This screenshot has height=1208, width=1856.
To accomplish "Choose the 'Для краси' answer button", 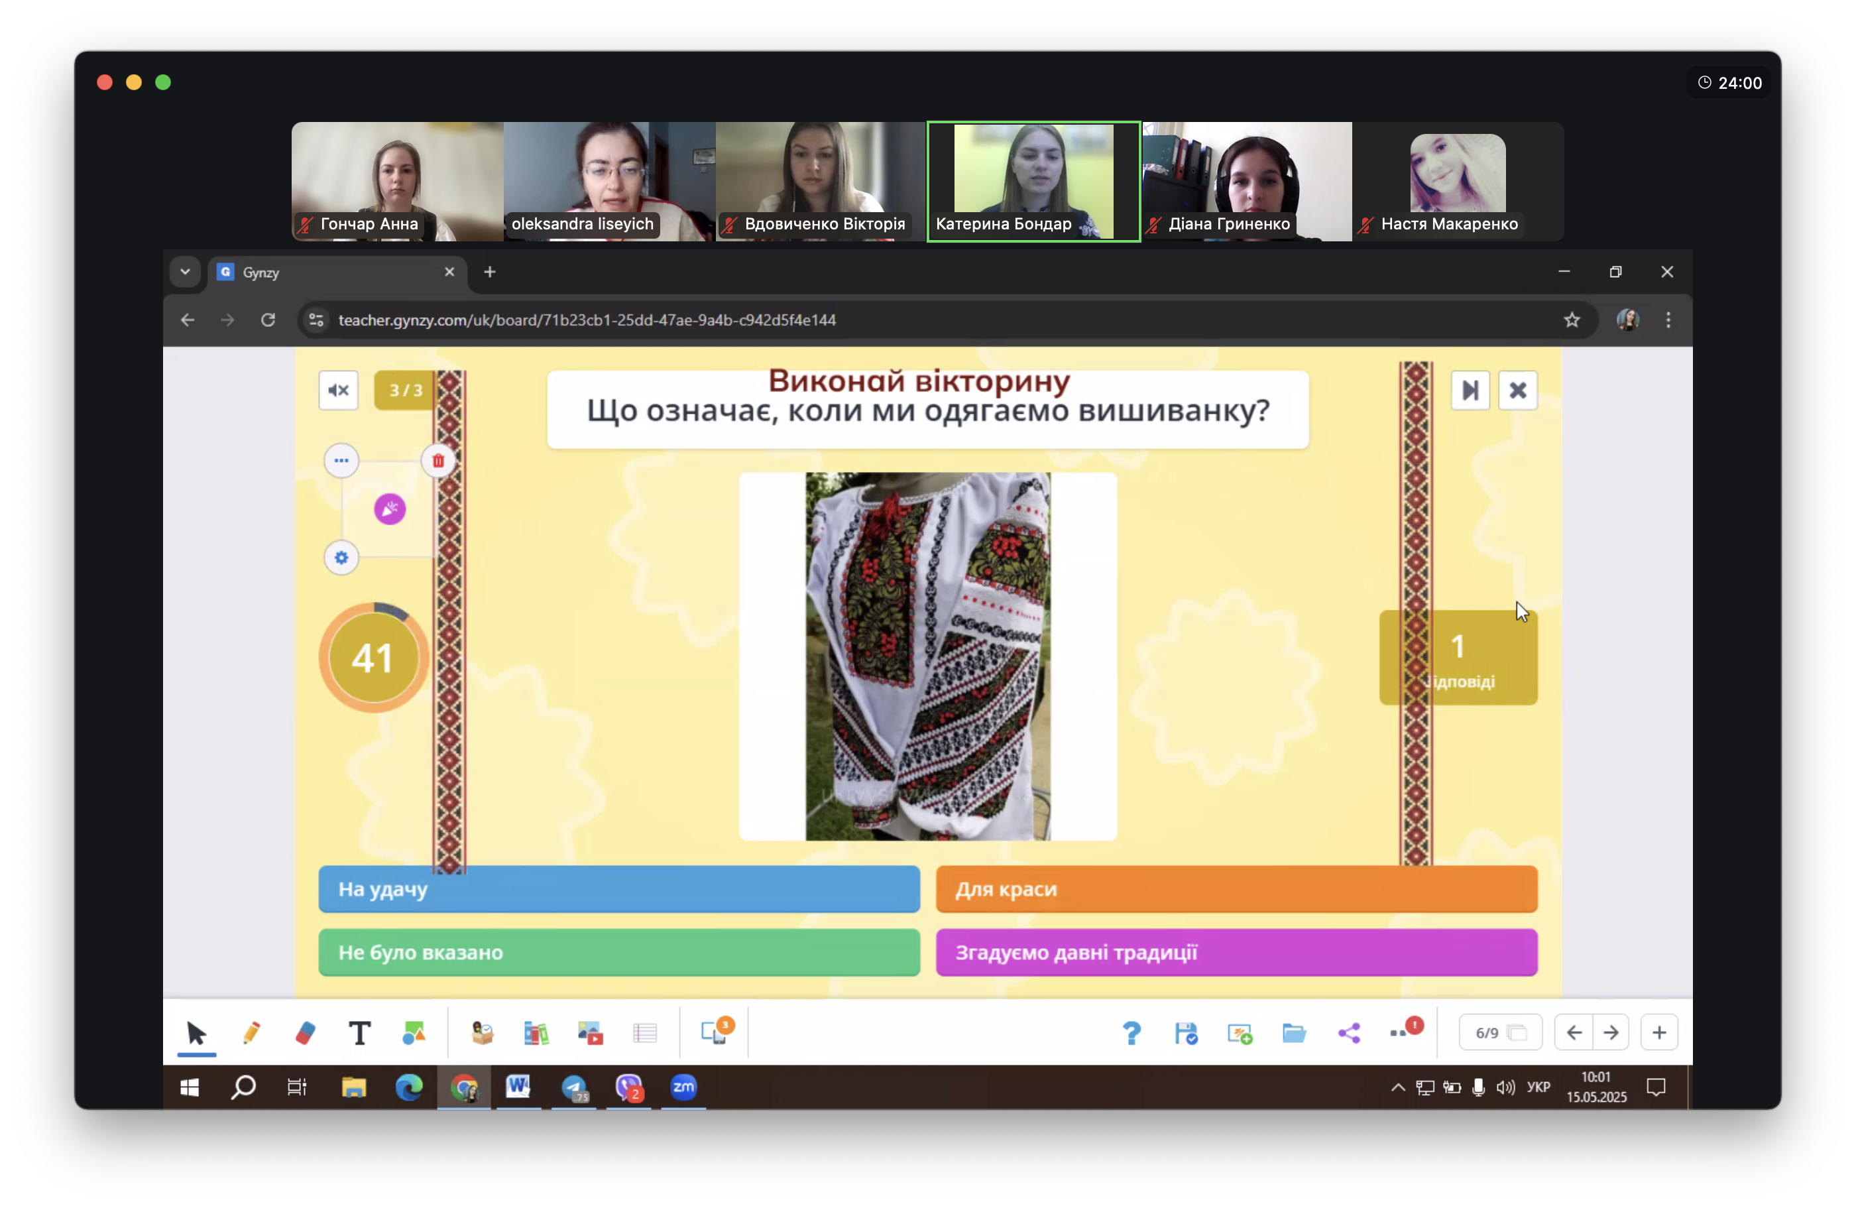I will [x=1236, y=889].
